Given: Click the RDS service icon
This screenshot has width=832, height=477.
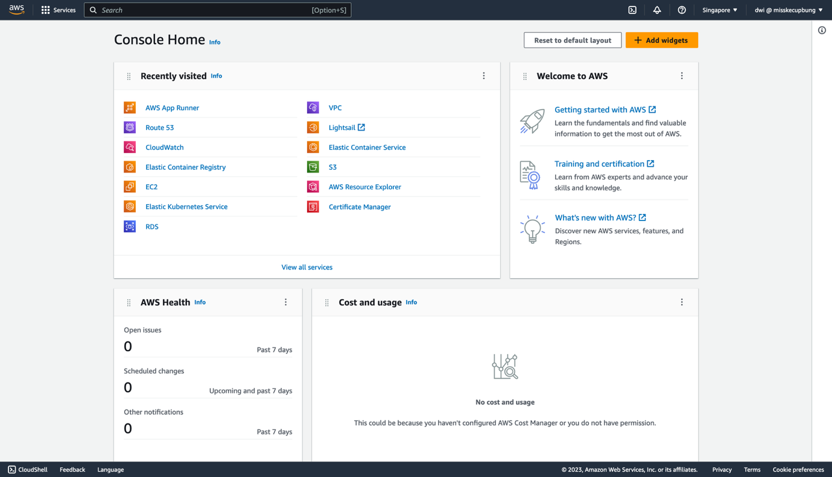Looking at the screenshot, I should (x=129, y=226).
